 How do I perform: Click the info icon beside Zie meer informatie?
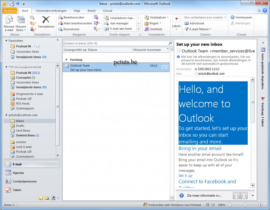tap(181, 195)
